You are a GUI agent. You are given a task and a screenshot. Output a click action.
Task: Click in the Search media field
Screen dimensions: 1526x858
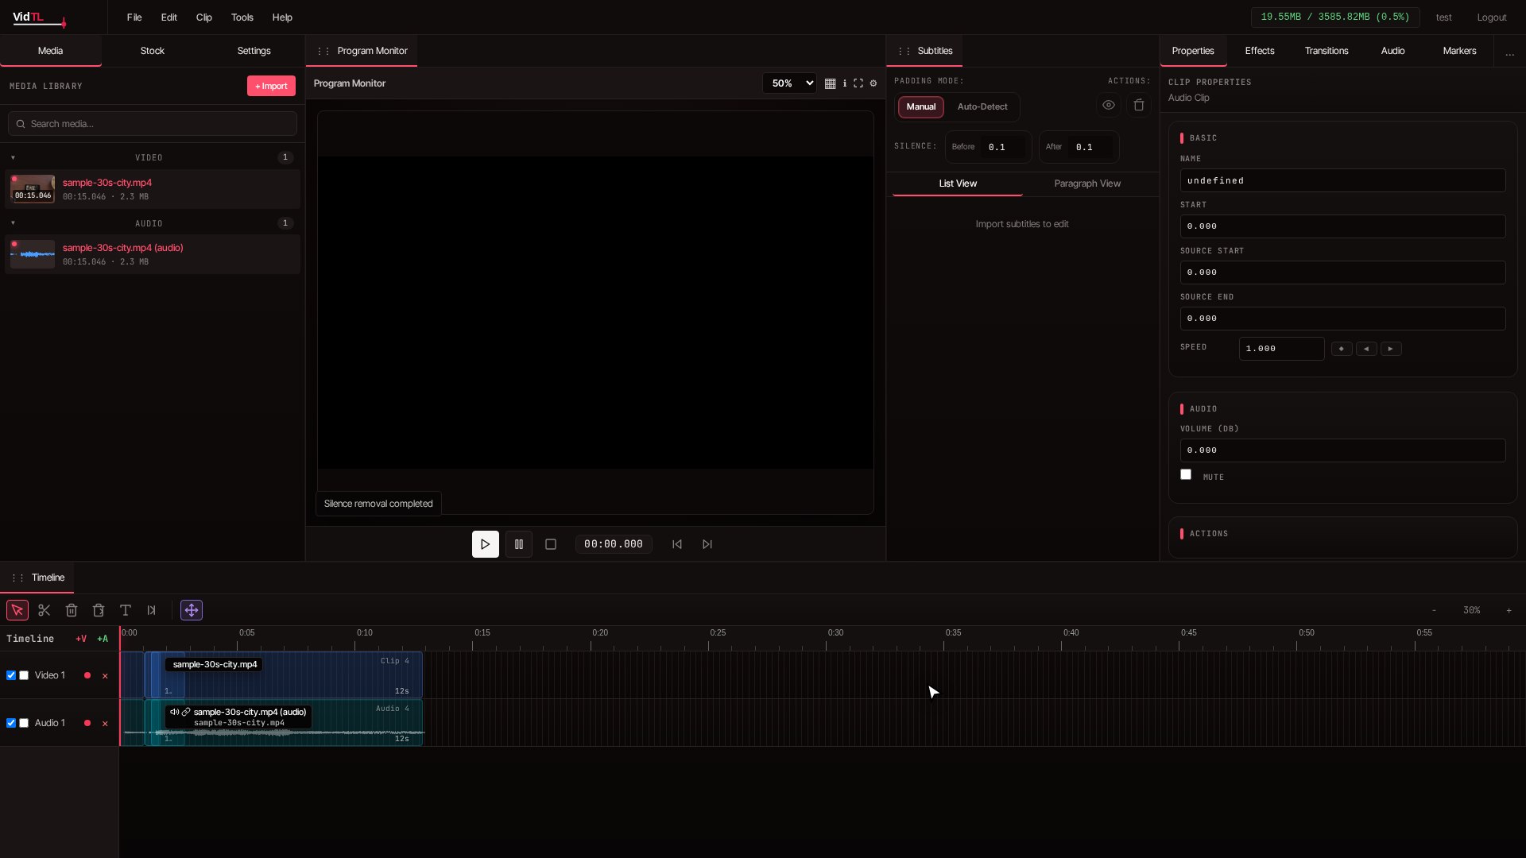pyautogui.click(x=153, y=124)
